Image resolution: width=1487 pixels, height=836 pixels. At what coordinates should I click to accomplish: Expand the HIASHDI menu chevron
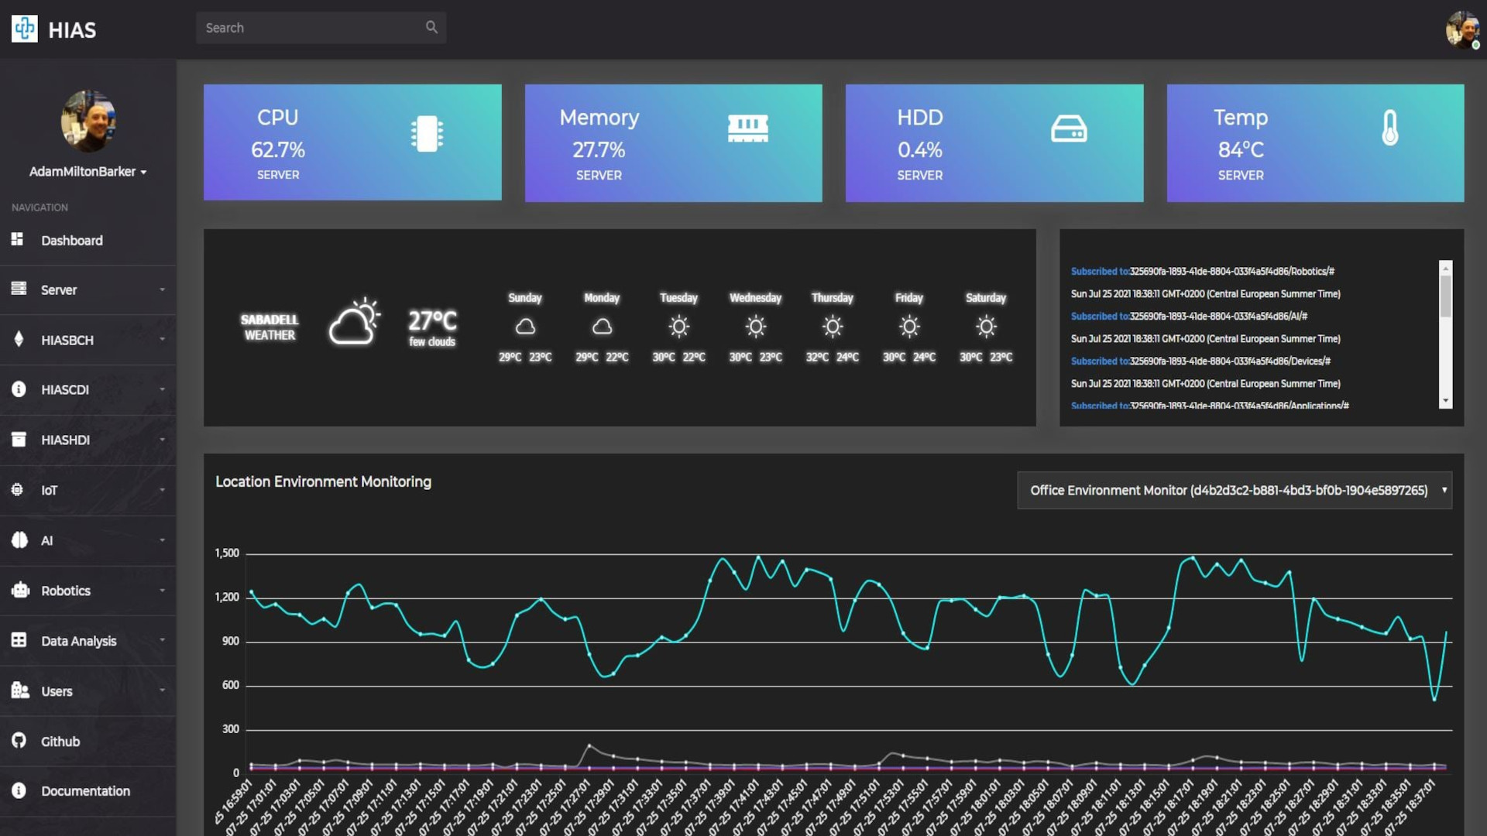[162, 440]
